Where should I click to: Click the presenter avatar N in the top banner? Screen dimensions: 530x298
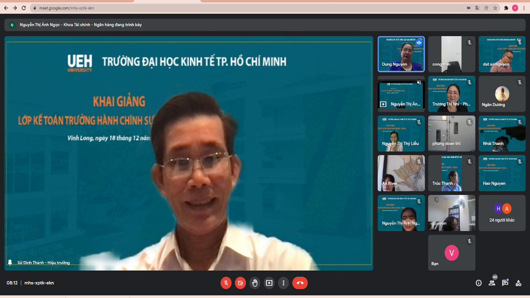(12, 25)
